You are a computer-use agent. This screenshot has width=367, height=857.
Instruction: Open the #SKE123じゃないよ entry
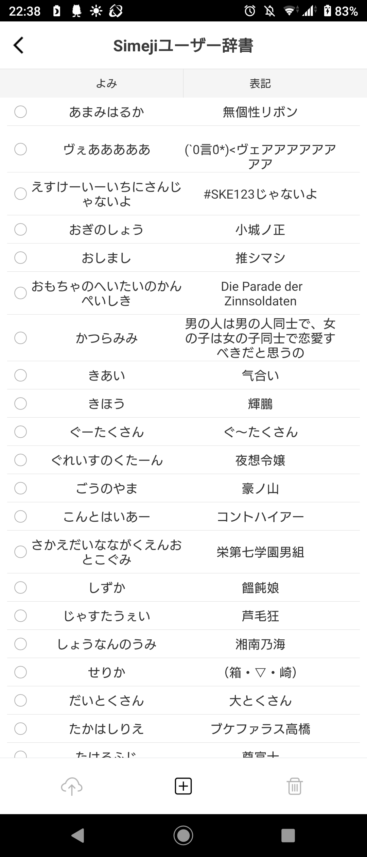coord(260,194)
